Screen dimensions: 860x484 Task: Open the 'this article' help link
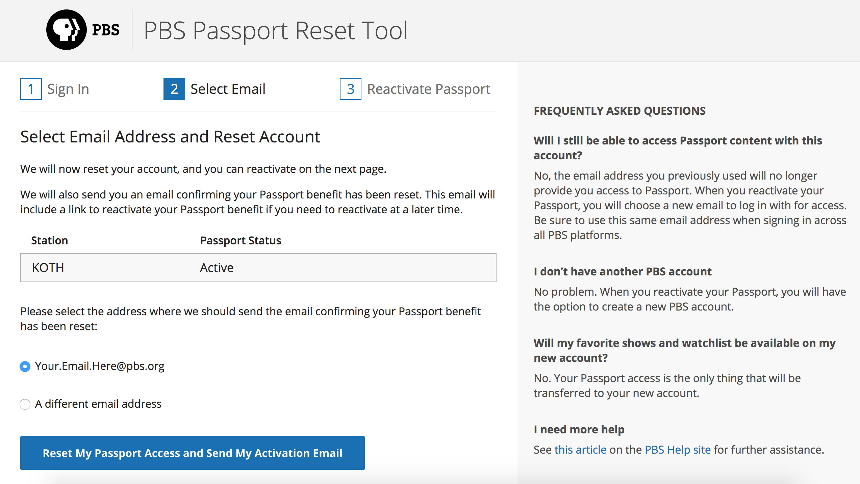[580, 450]
